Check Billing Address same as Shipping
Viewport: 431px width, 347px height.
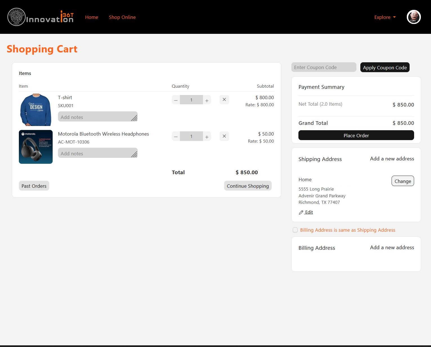[x=295, y=230]
